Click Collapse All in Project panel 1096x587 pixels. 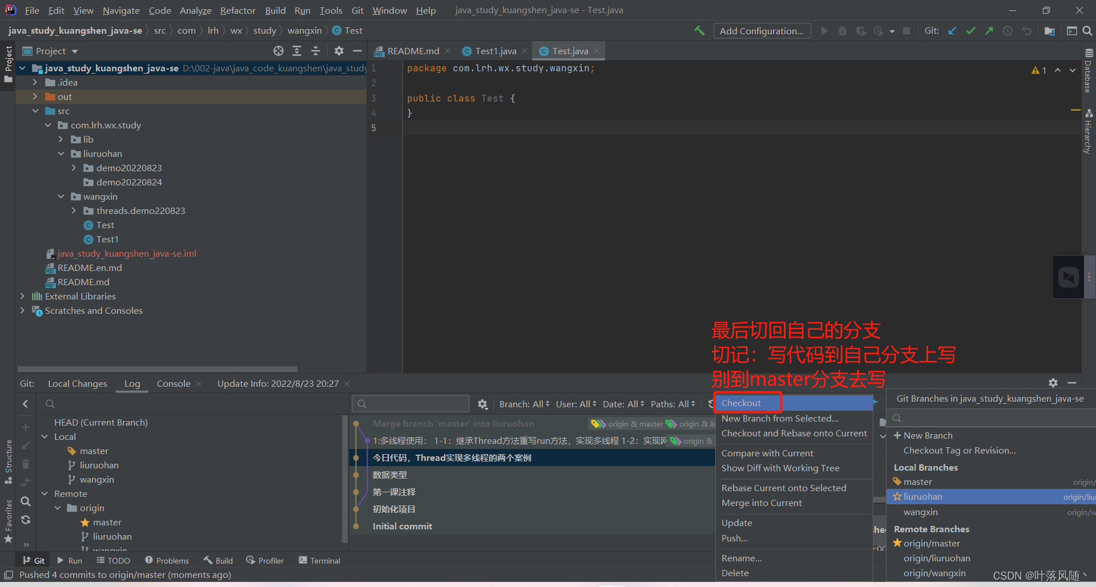[x=316, y=51]
